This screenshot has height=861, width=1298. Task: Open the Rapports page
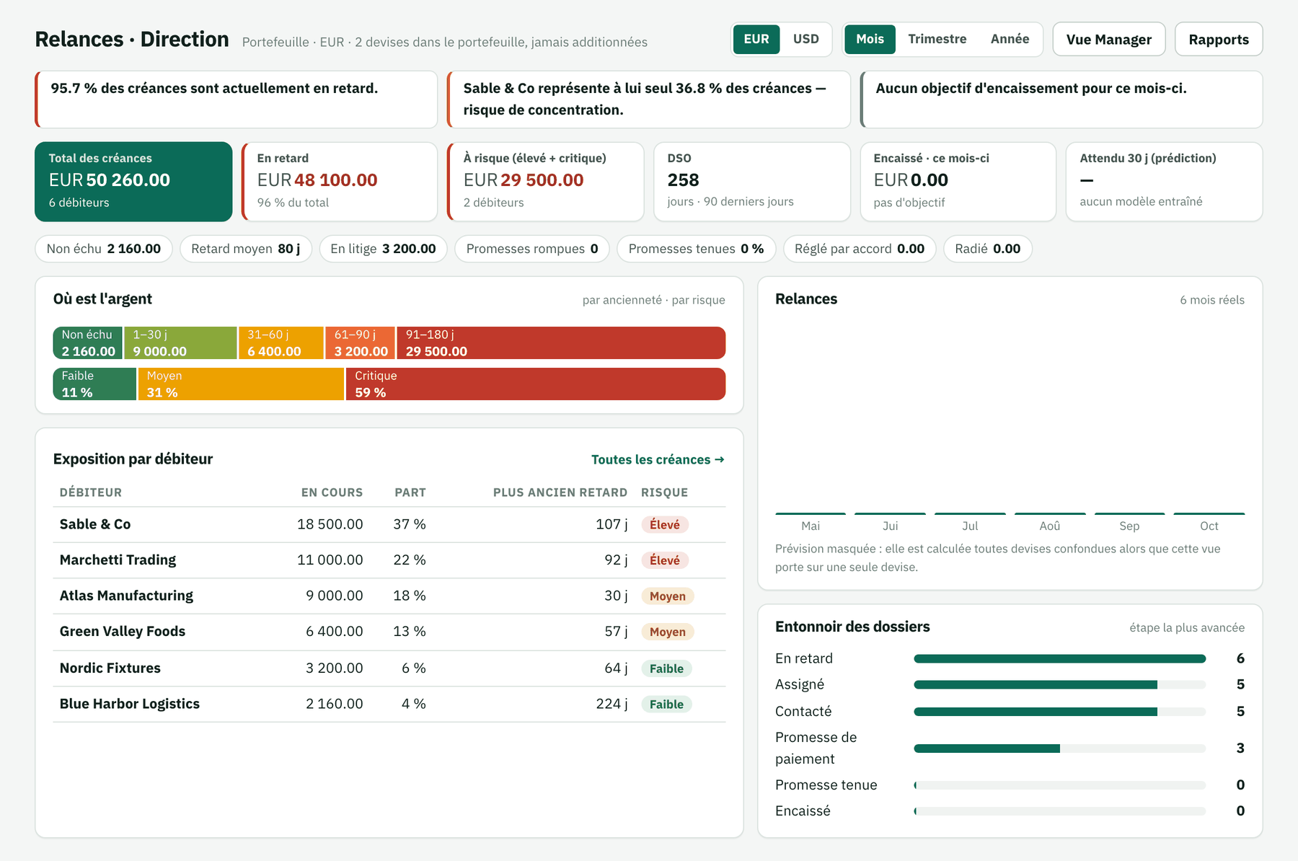pos(1219,39)
